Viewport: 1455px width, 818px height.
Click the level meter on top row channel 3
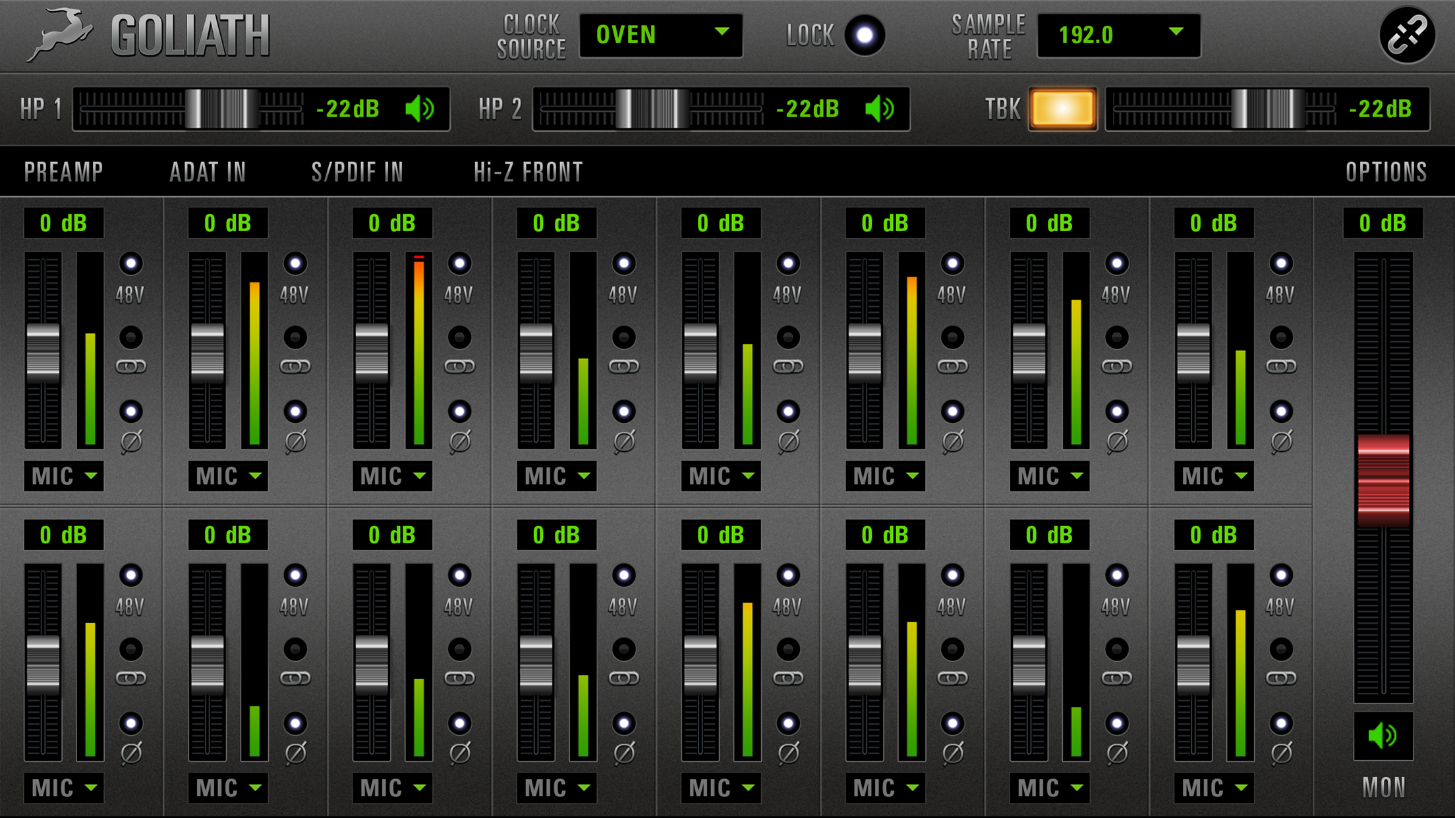click(419, 350)
